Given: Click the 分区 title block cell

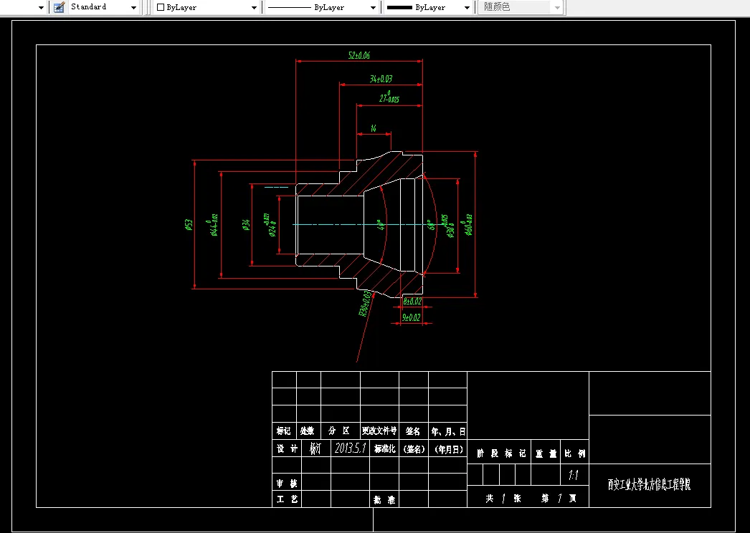Looking at the screenshot, I should click(339, 431).
